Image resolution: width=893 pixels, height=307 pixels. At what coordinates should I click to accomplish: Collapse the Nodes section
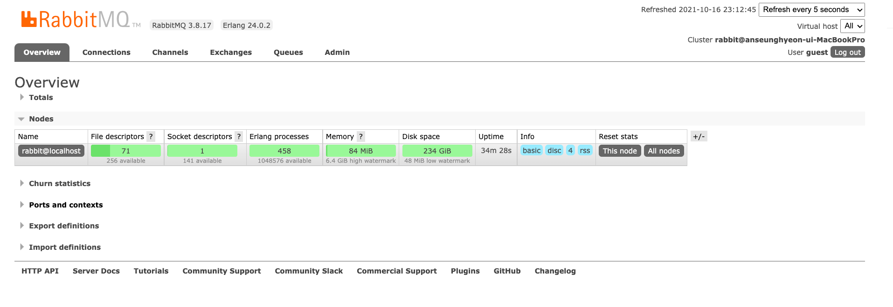pos(41,119)
